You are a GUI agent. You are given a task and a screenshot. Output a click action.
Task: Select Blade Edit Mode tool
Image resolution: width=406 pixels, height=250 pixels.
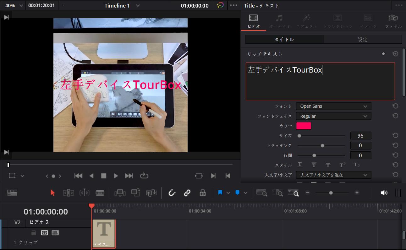(x=100, y=193)
